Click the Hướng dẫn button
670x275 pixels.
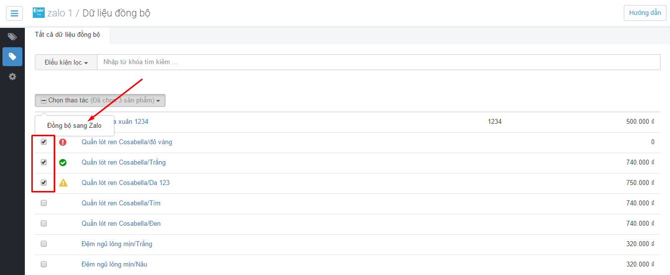(x=645, y=13)
